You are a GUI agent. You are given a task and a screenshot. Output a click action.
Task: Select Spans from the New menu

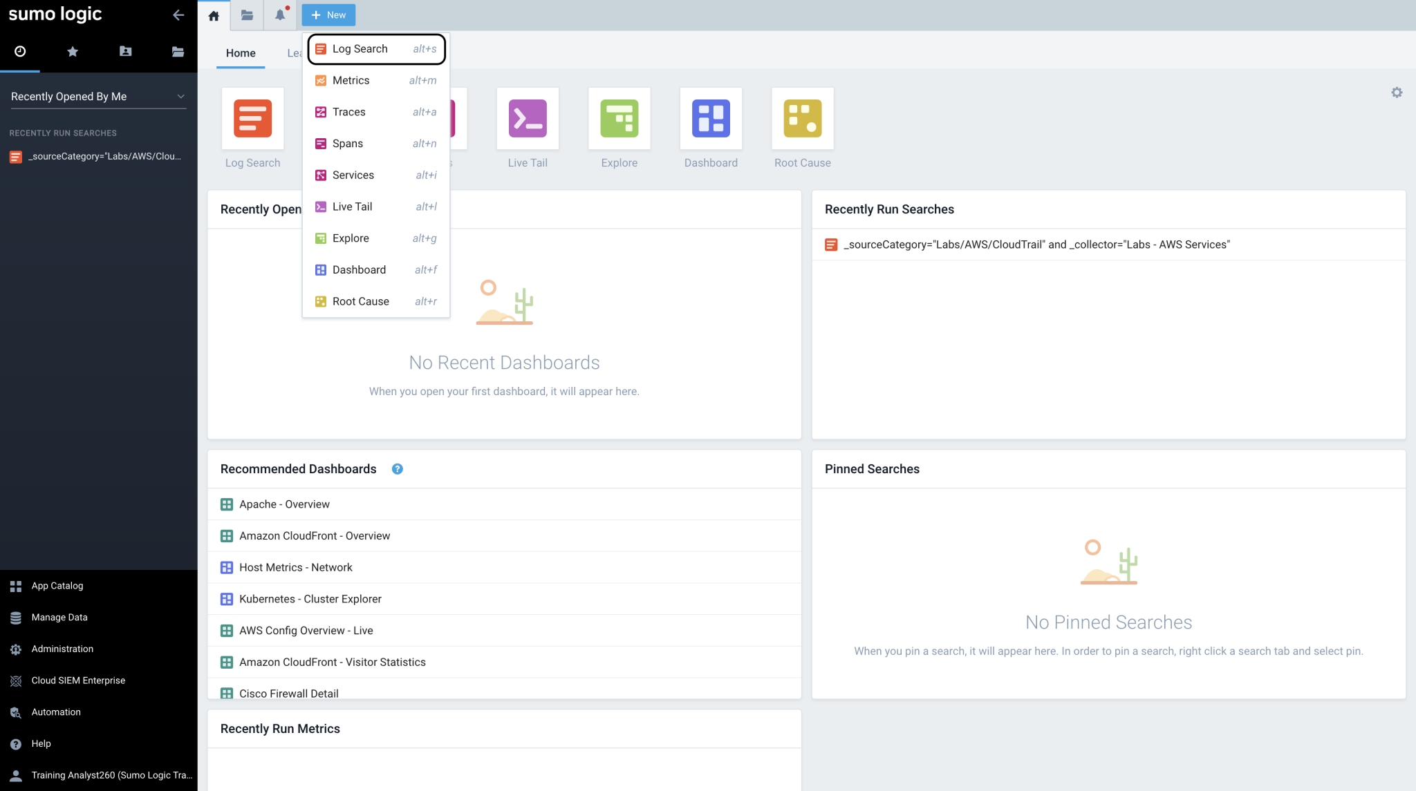point(376,144)
